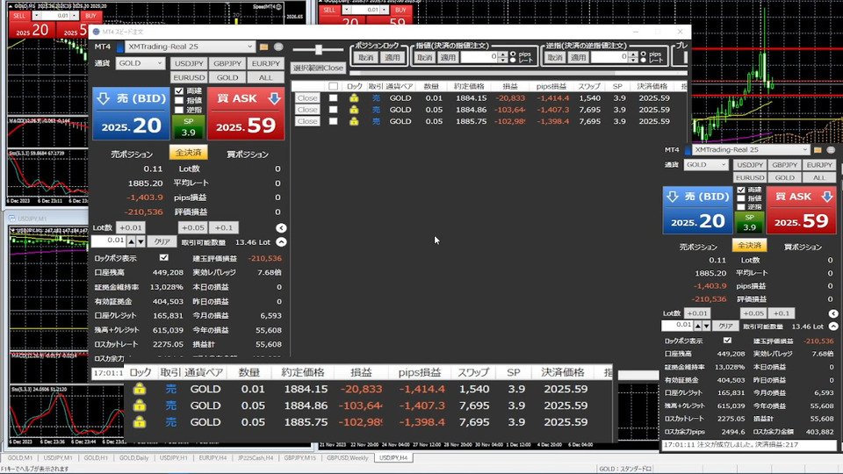Click the 指値 value spinner arrows
Screen dimensions: 843x474
pyautogui.click(x=502, y=57)
